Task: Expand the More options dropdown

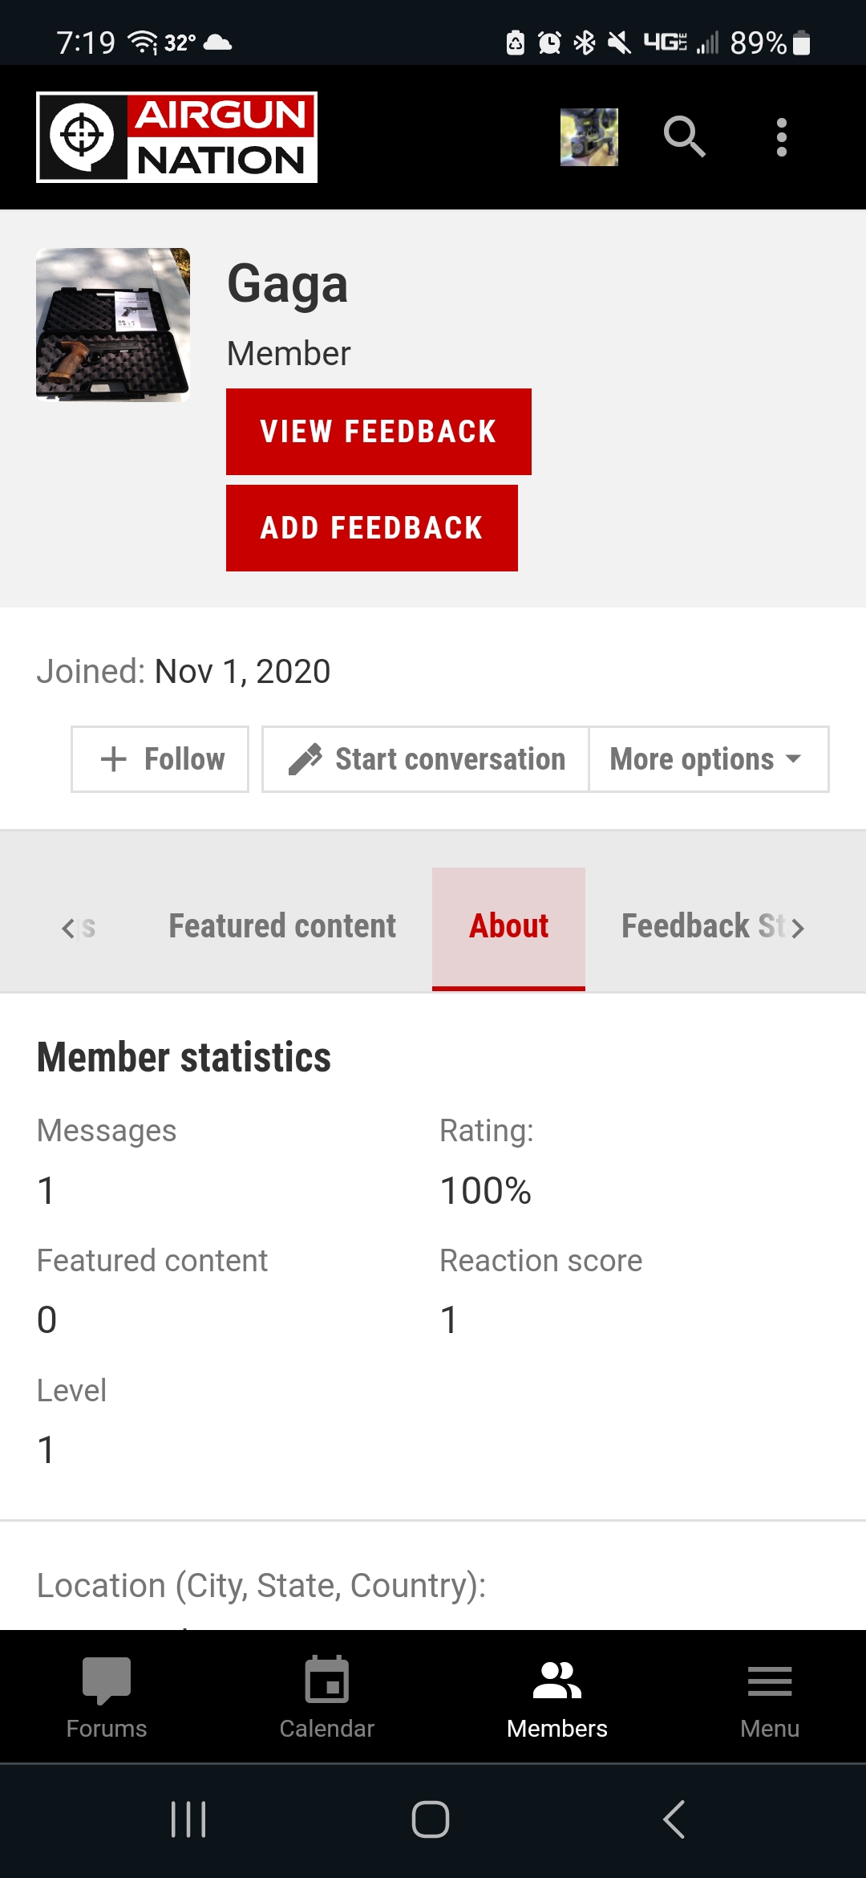Action: (x=709, y=759)
